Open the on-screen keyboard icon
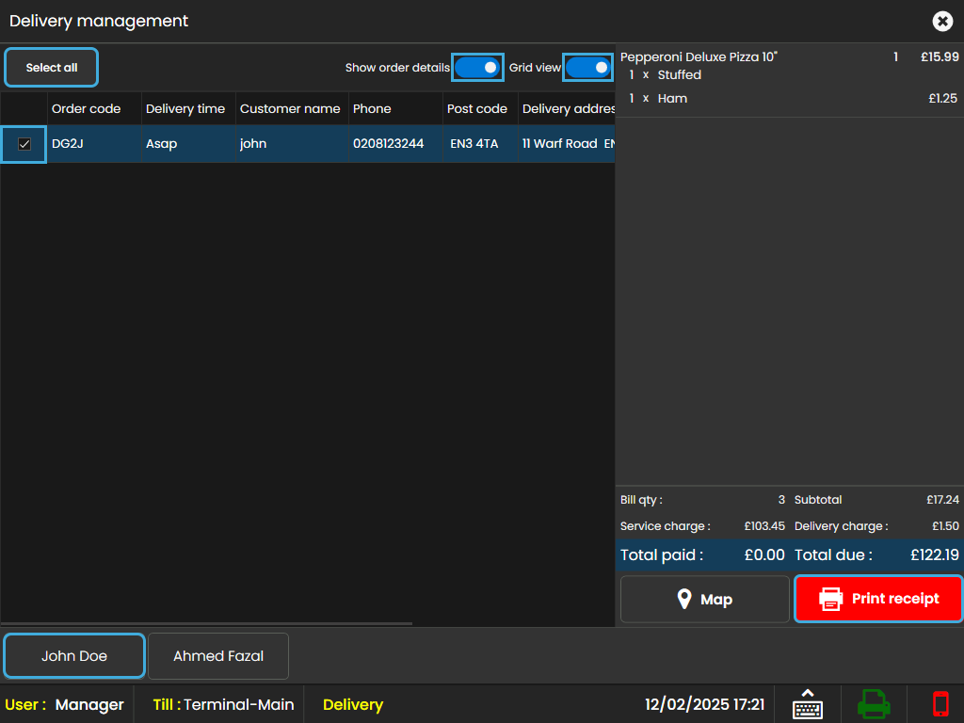Screen dimensions: 964x723 tap(807, 704)
